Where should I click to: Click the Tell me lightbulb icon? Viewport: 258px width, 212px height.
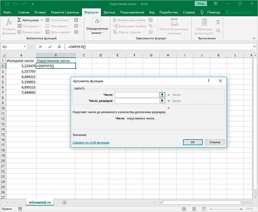click(202, 12)
